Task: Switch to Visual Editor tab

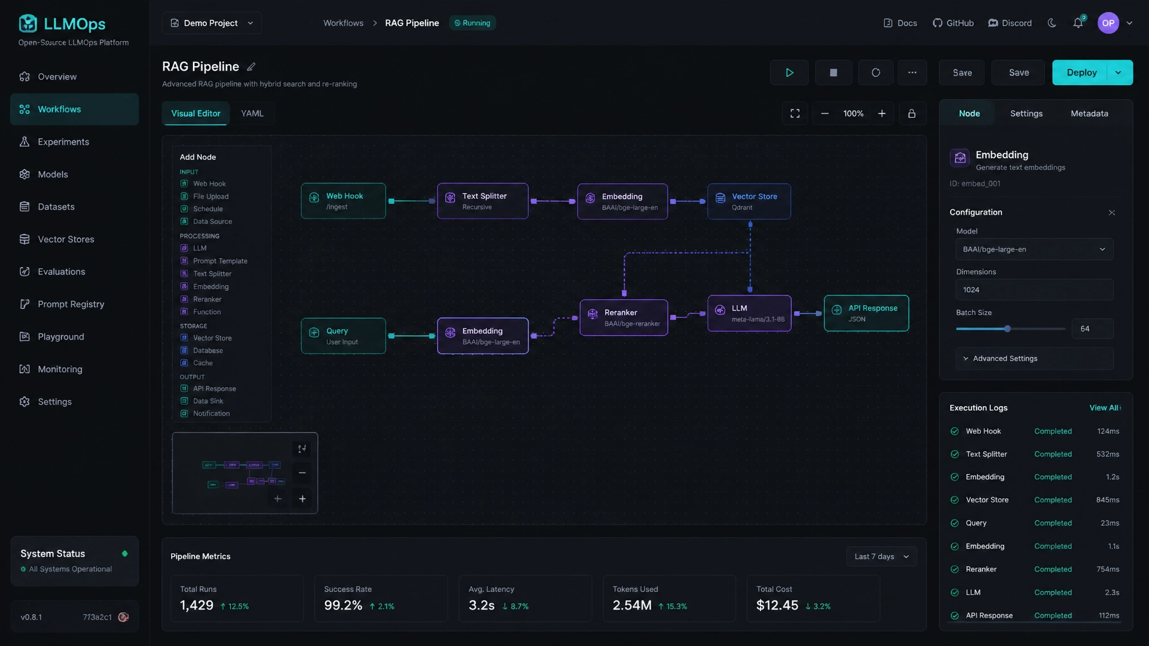Action: pos(196,113)
